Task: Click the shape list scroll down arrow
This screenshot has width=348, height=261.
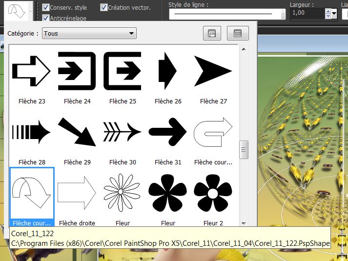Action: pyautogui.click(x=244, y=223)
